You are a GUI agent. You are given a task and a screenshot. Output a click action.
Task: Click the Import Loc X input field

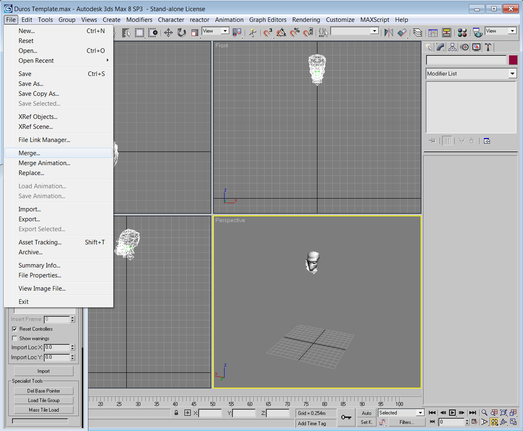pos(57,347)
